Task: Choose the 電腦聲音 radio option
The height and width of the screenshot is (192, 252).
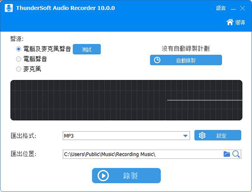Action: point(18,59)
